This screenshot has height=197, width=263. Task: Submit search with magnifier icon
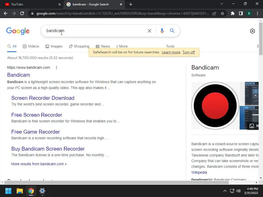(172, 31)
